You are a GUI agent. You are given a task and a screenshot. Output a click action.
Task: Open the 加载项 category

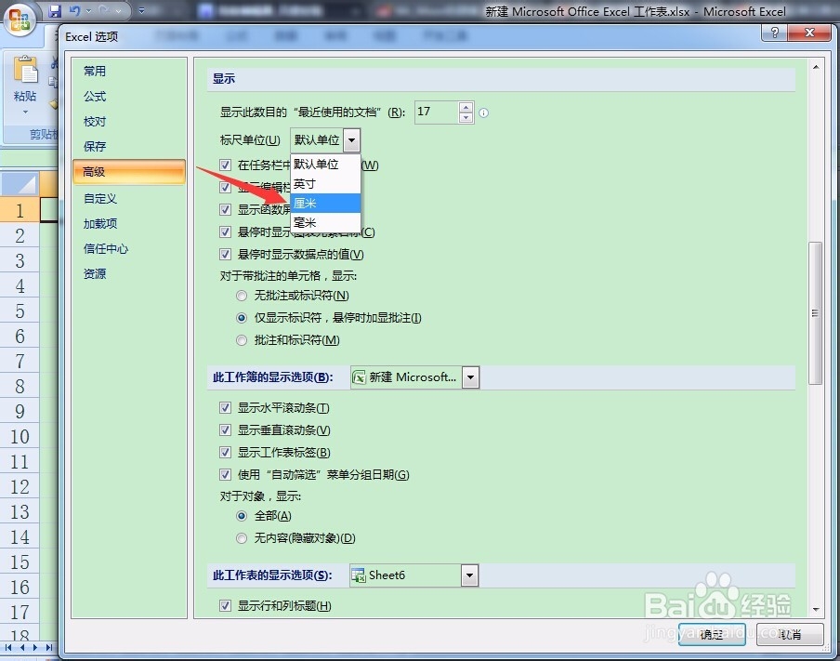pyautogui.click(x=100, y=223)
